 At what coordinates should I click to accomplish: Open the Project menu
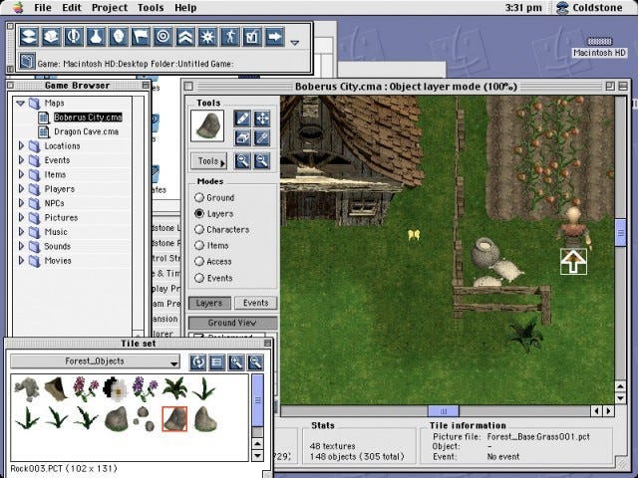(x=110, y=8)
